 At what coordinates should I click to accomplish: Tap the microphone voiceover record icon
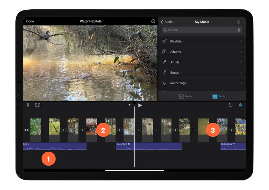(x=28, y=105)
